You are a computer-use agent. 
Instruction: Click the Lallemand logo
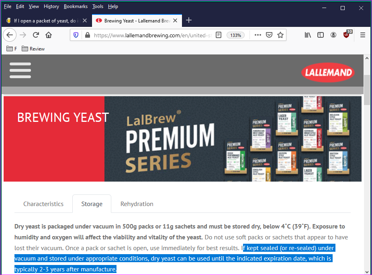328,73
